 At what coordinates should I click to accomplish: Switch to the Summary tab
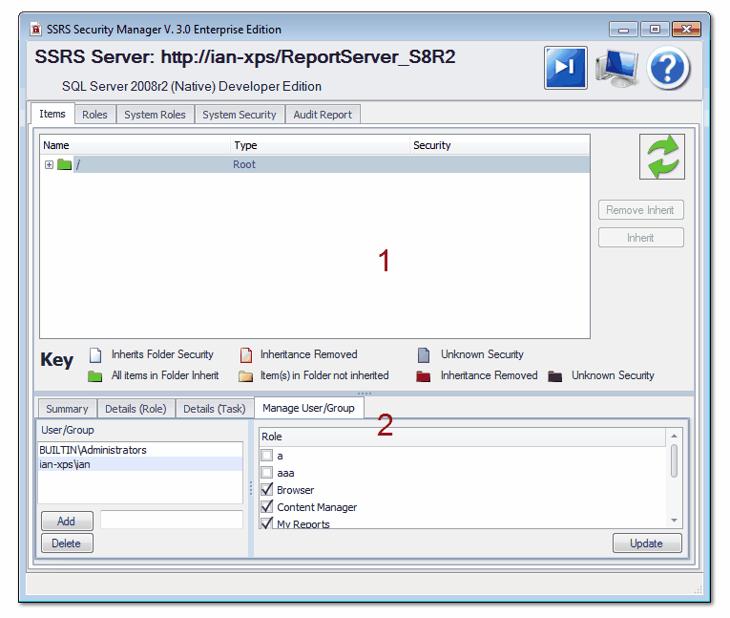pyautogui.click(x=67, y=409)
